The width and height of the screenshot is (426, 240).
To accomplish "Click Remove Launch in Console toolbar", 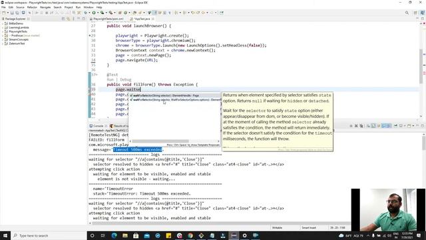I will pos(356,126).
